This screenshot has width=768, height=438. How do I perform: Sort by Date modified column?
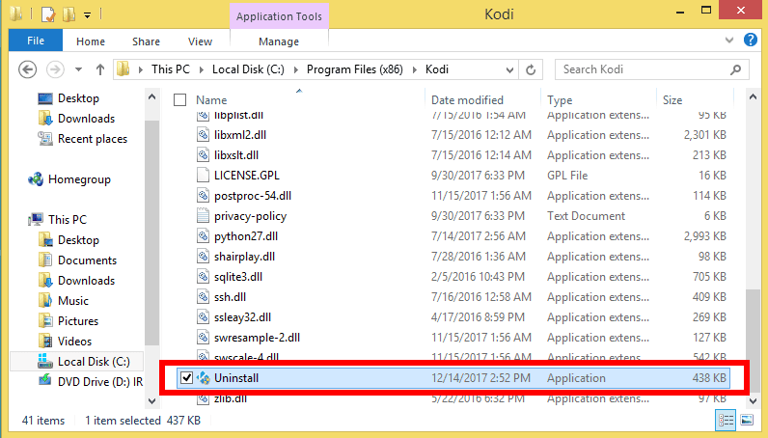[467, 100]
